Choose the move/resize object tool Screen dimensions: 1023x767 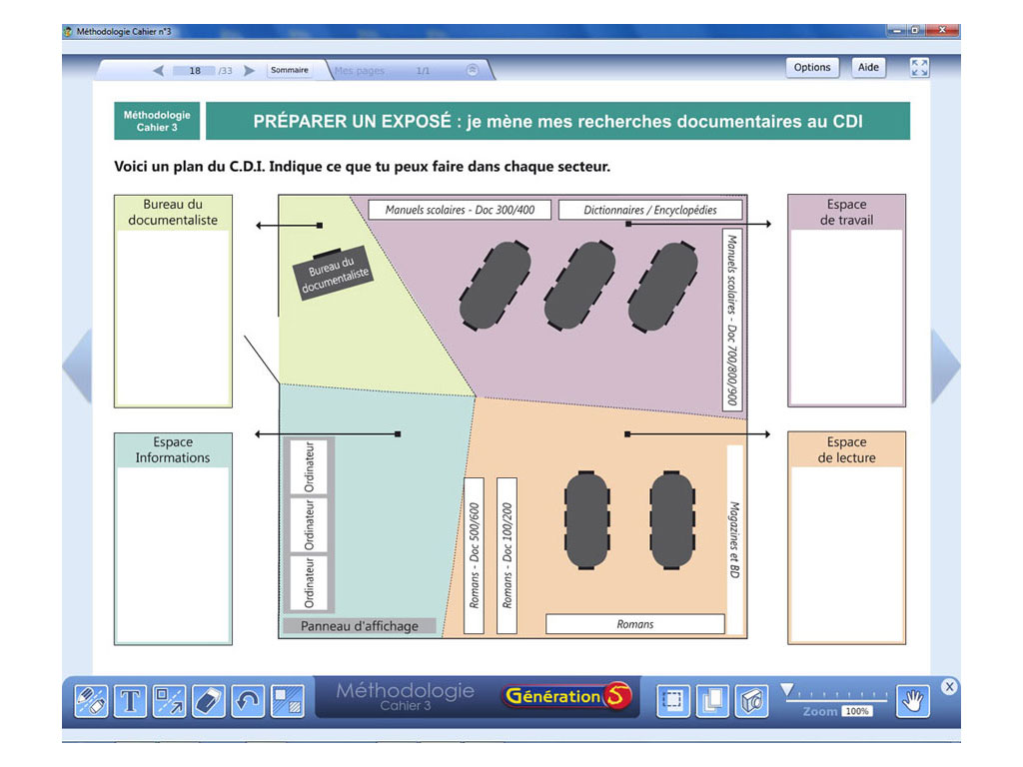point(170,701)
